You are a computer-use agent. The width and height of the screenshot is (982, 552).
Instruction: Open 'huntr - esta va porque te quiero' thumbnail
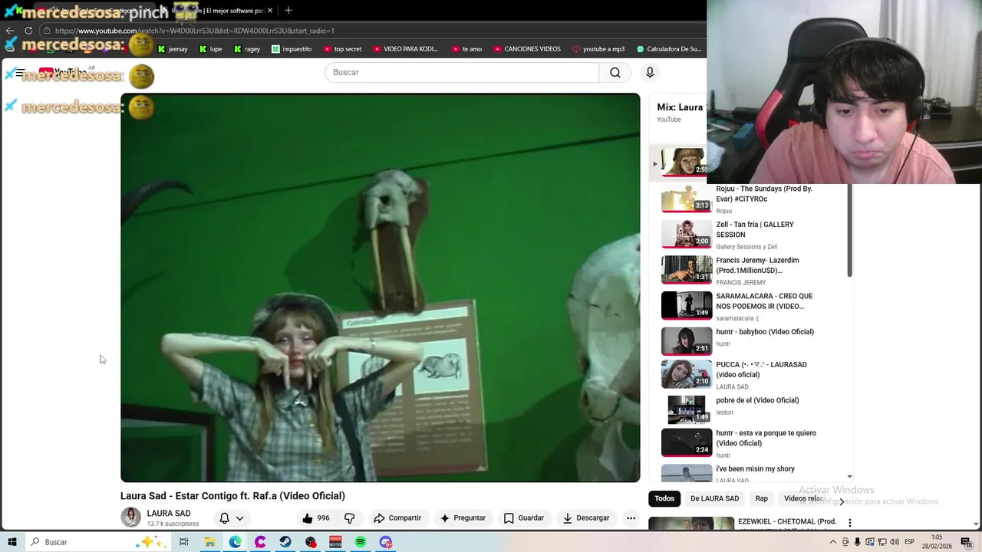click(687, 442)
